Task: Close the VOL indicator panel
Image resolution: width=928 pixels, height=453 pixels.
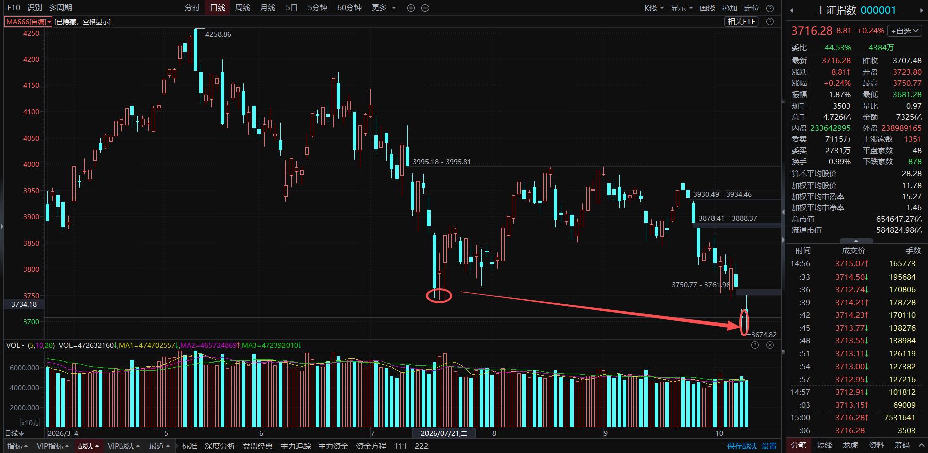Action: coord(770,345)
